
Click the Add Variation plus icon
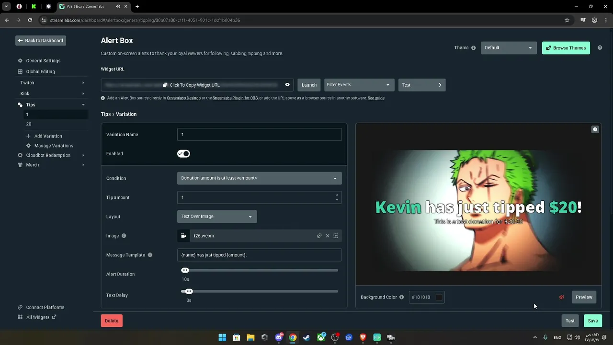click(x=28, y=136)
